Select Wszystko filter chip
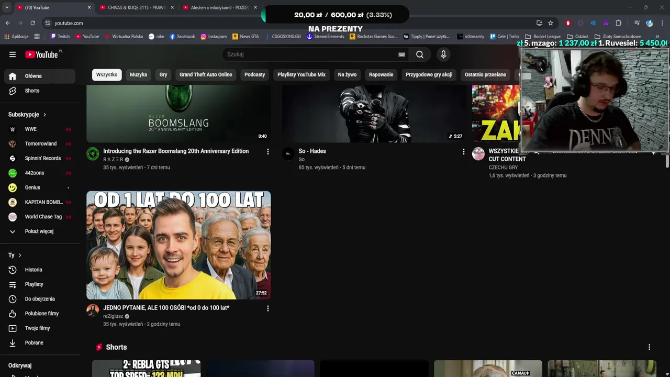 click(x=107, y=75)
